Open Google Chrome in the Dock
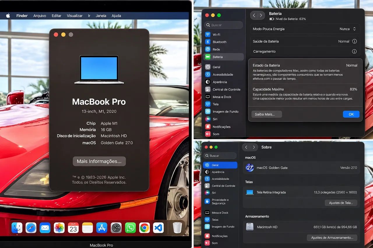The image size is (373, 248). pos(145,228)
